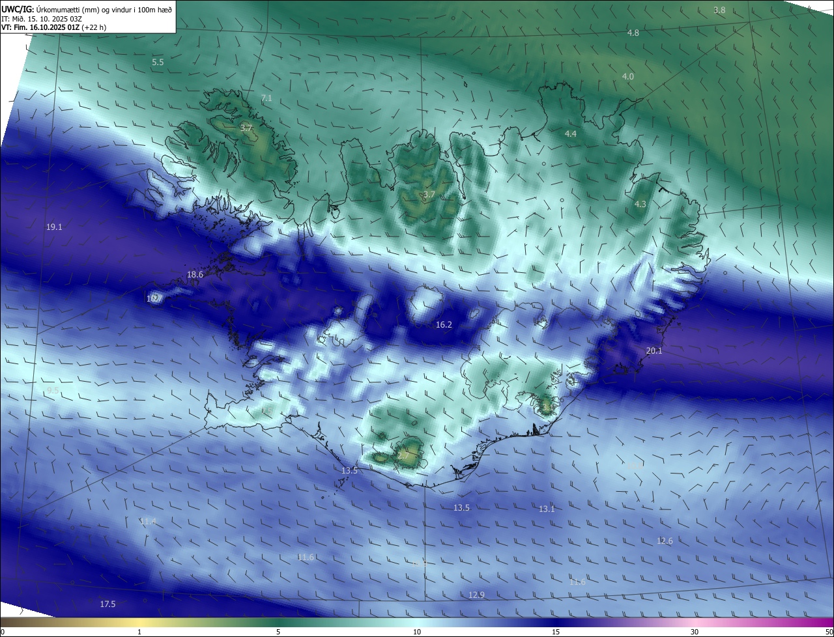Click the 5.5 value label
The image size is (834, 637).
coord(158,62)
